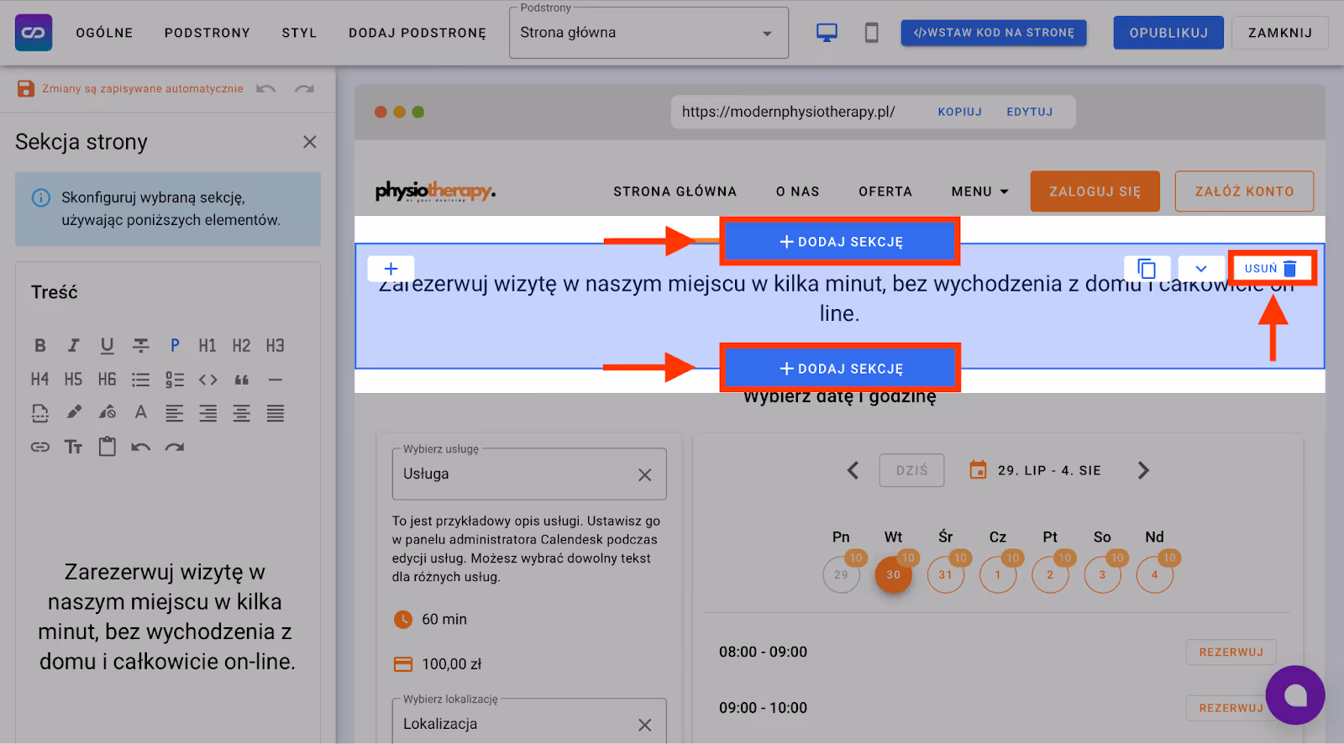Click the insert link icon

click(39, 447)
